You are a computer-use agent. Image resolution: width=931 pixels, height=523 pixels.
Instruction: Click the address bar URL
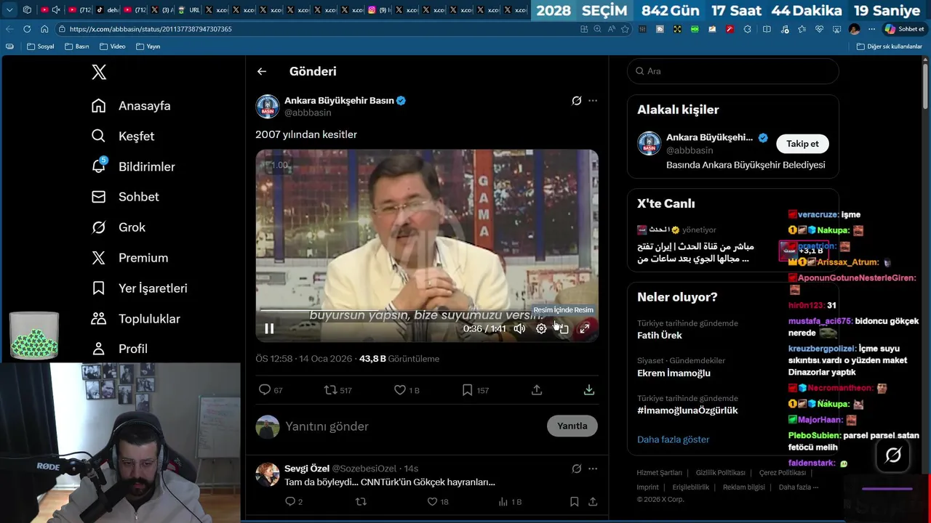[x=151, y=29]
